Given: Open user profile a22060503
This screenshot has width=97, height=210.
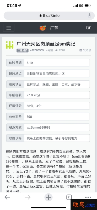Looking at the screenshot, I should coord(37,50).
